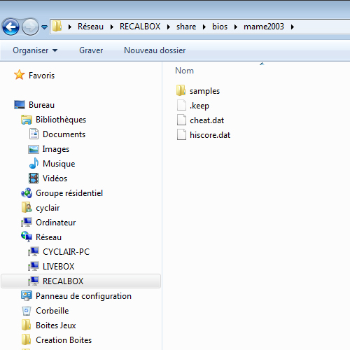
Task: Open Groupe résidentiel in the tree
Action: [69, 193]
